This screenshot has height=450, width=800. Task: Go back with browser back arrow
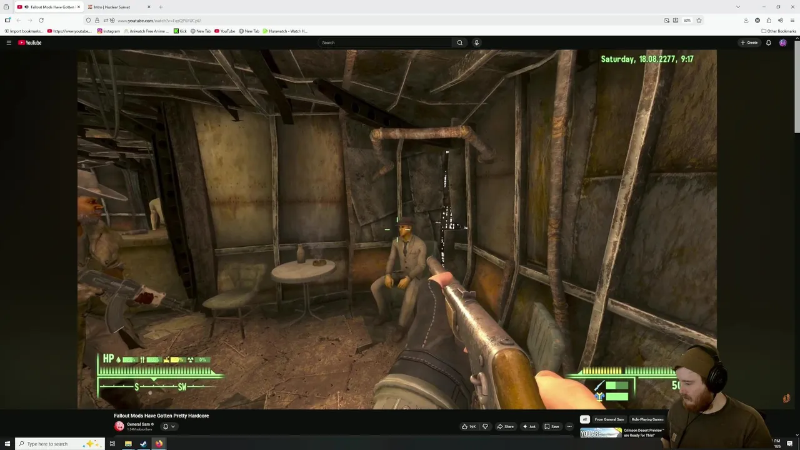point(18,20)
